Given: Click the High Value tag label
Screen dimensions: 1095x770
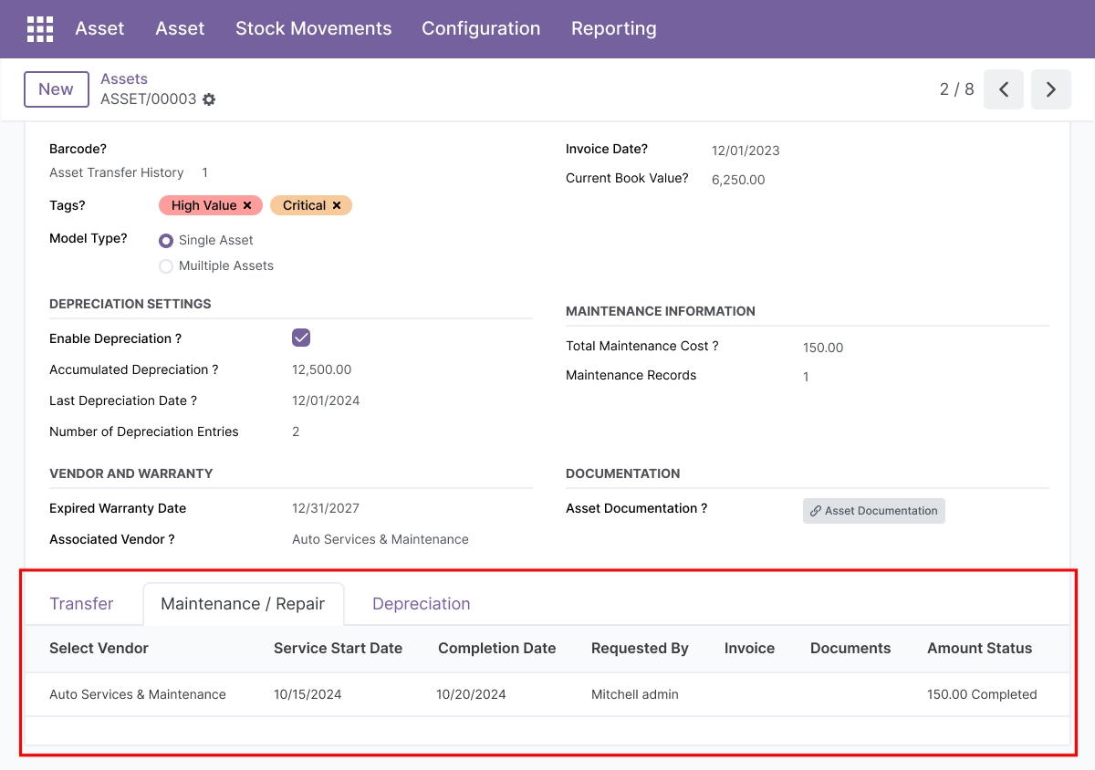Looking at the screenshot, I should (204, 206).
